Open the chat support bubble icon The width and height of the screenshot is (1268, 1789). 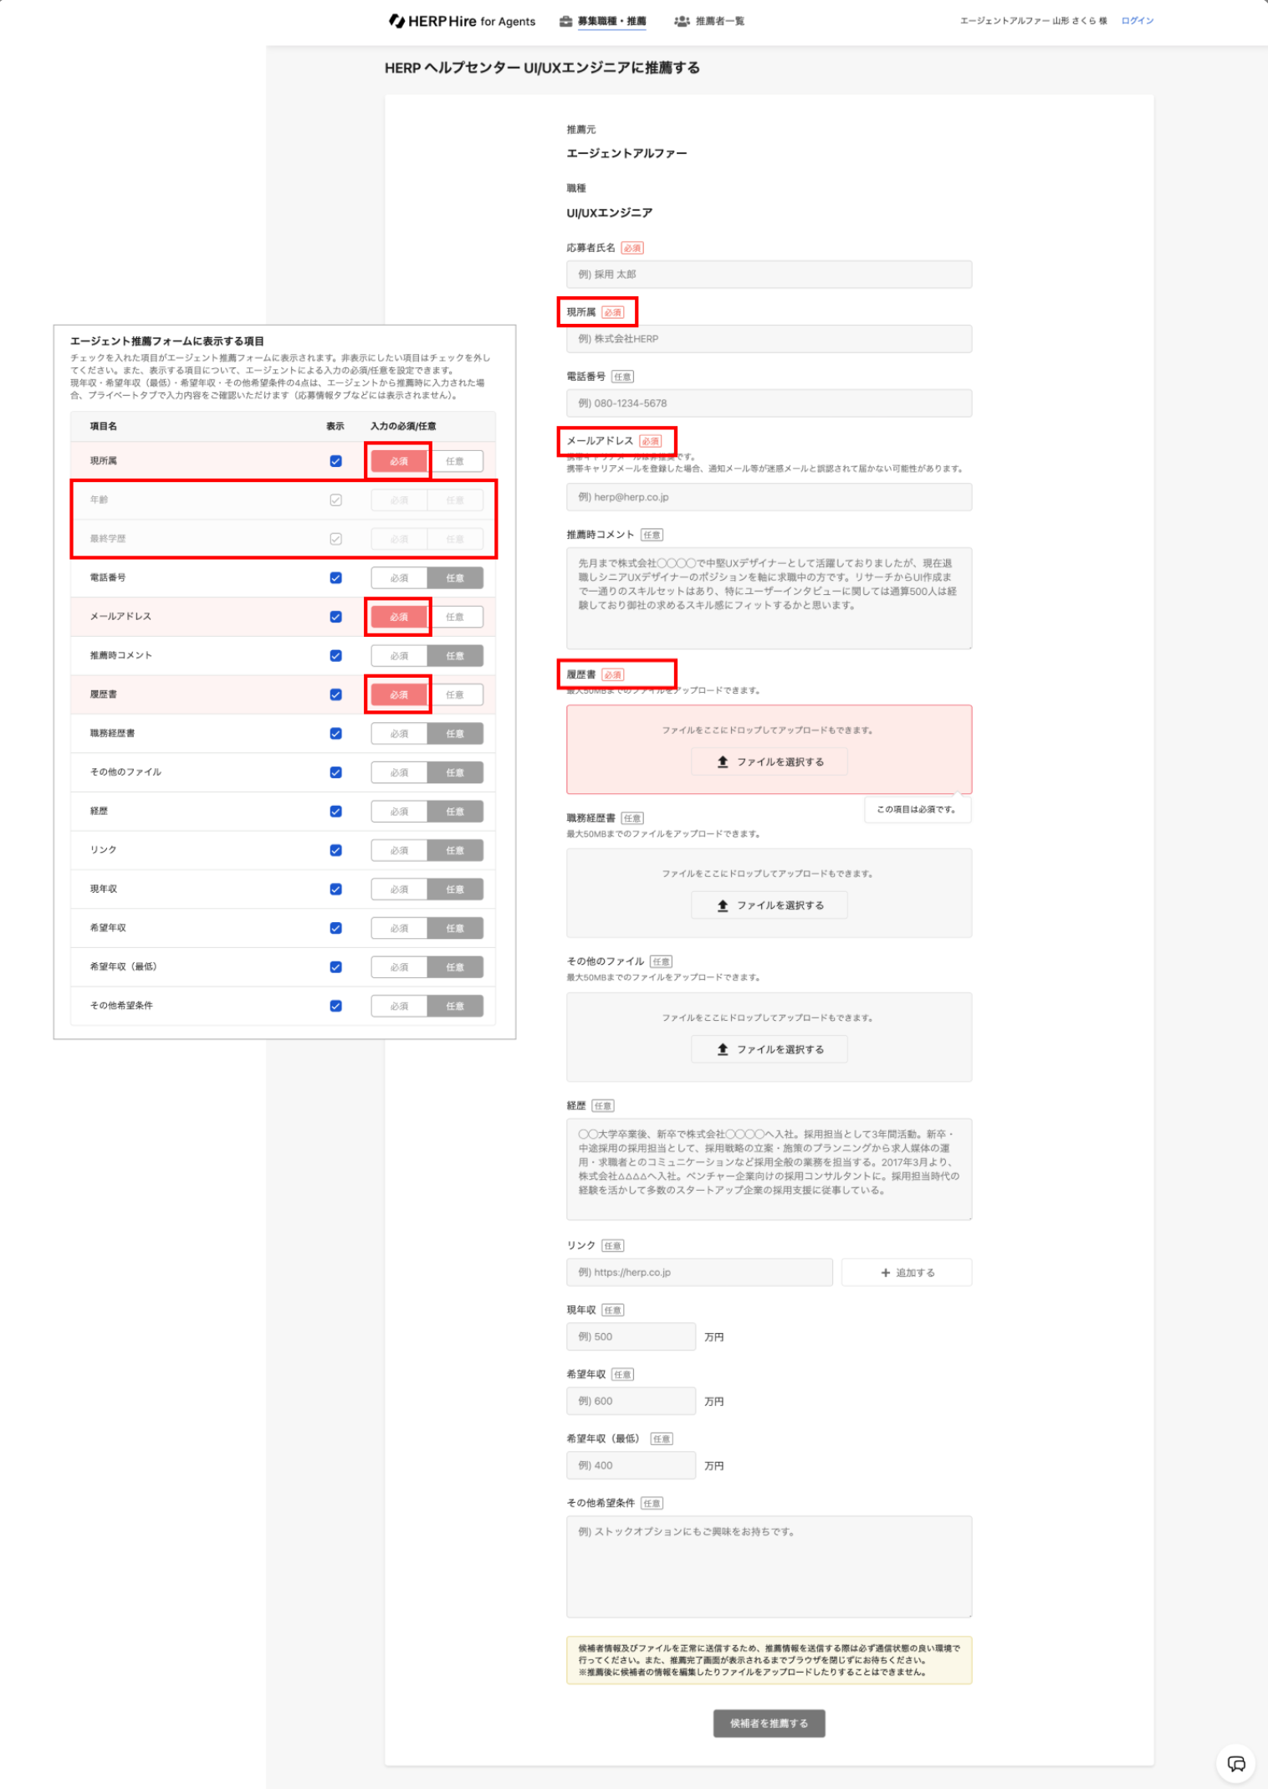1236,1764
